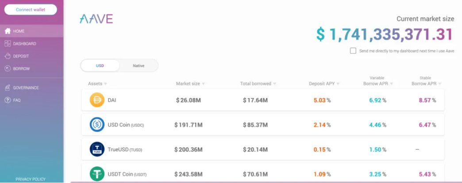Click the USD Coin logo icon
This screenshot has height=183, width=462.
(97, 125)
